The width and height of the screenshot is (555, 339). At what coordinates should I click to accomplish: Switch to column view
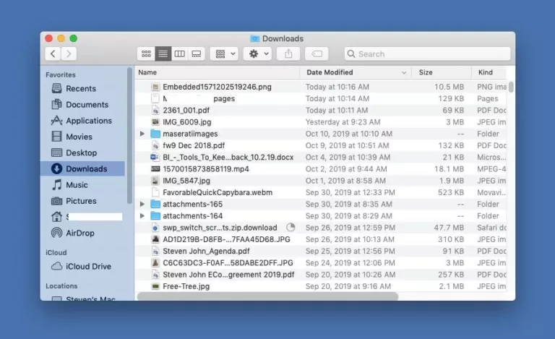coord(179,54)
